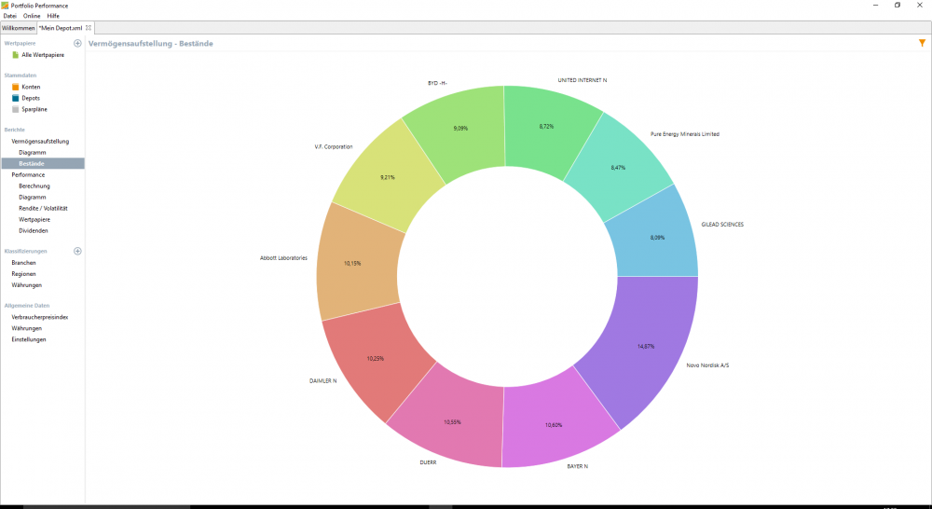Click the yellow V.F. Corporation 9,21% segment

pyautogui.click(x=390, y=178)
